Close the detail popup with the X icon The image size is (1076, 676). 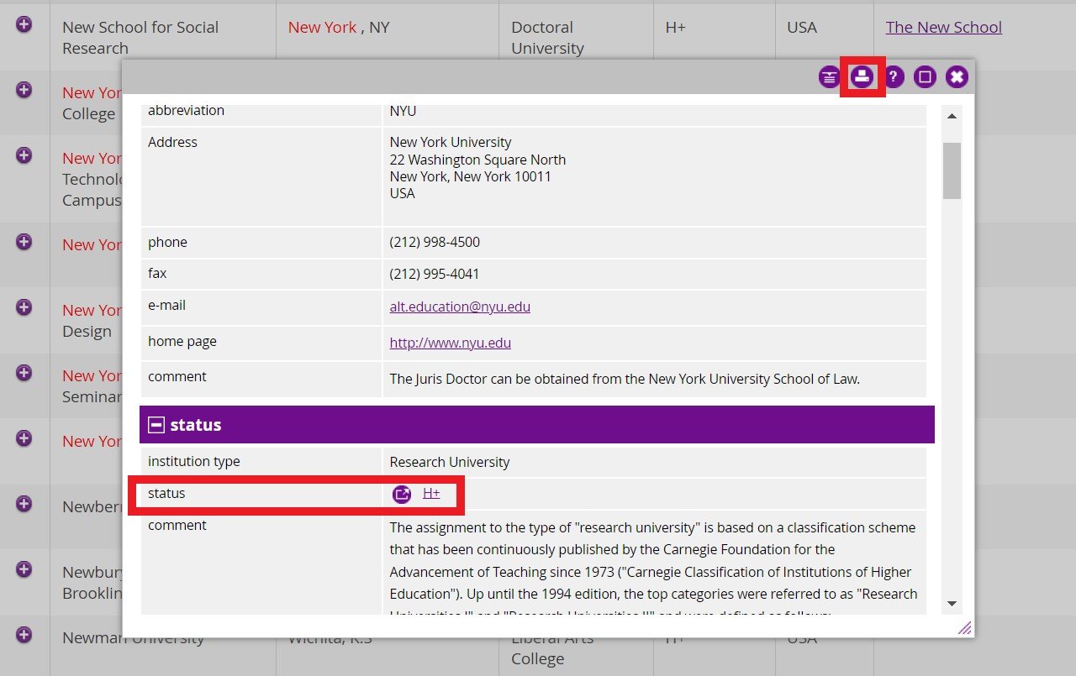pos(957,77)
